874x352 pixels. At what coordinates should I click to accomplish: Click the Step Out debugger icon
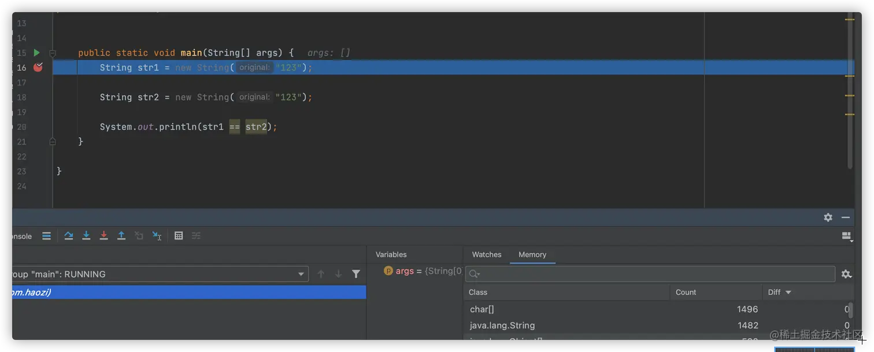pyautogui.click(x=121, y=235)
